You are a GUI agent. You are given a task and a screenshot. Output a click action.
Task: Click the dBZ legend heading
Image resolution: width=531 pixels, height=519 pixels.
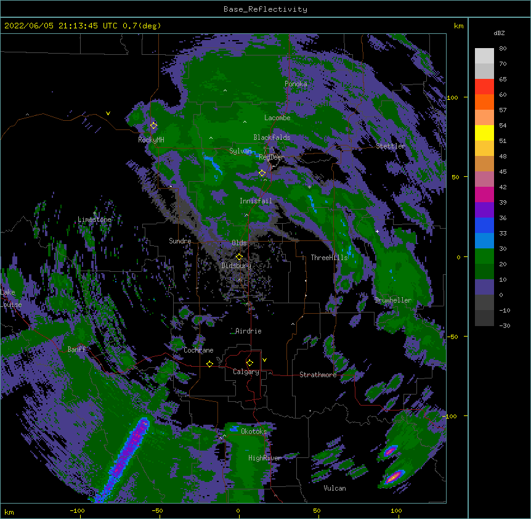pos(499,33)
